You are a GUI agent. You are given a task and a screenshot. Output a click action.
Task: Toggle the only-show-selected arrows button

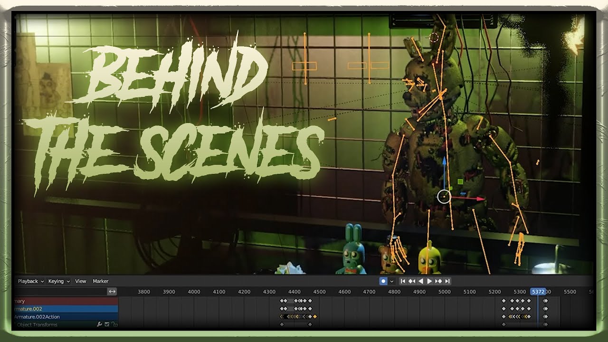point(112,292)
